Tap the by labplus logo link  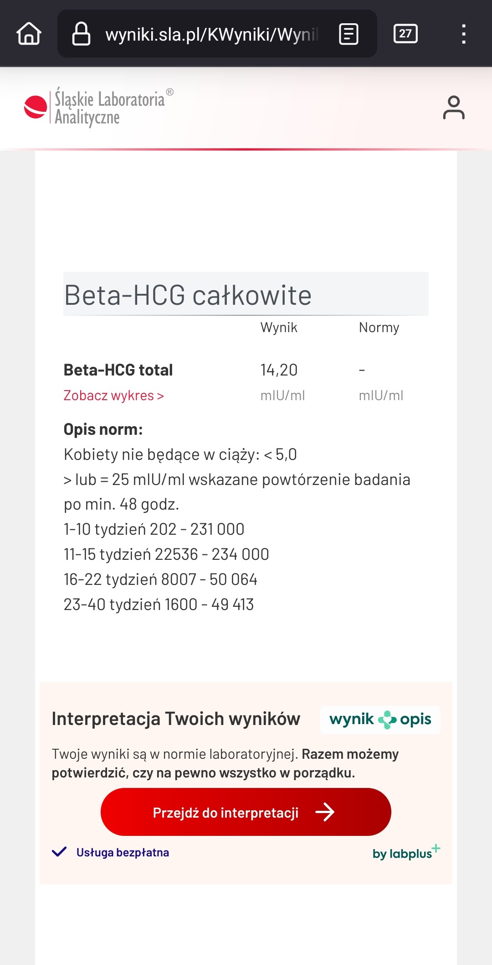pyautogui.click(x=406, y=852)
